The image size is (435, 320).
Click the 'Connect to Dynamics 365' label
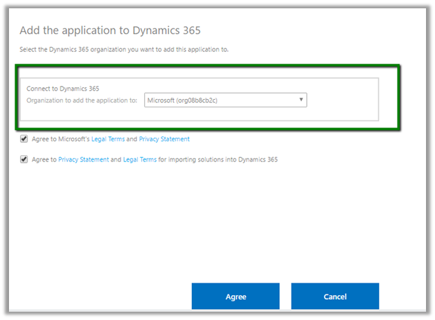tap(62, 89)
